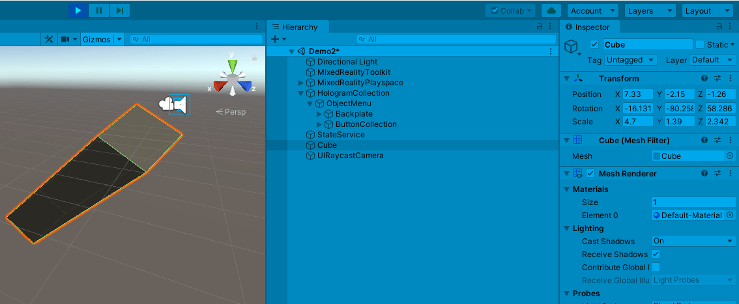Image resolution: width=739 pixels, height=304 pixels.
Task: Open the Inspector panel three-dot menu
Action: tap(731, 27)
